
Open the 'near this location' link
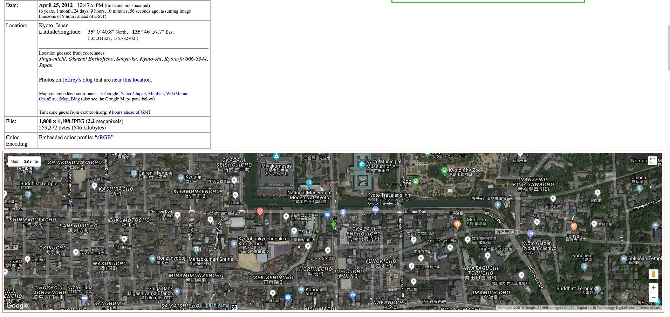(x=131, y=80)
